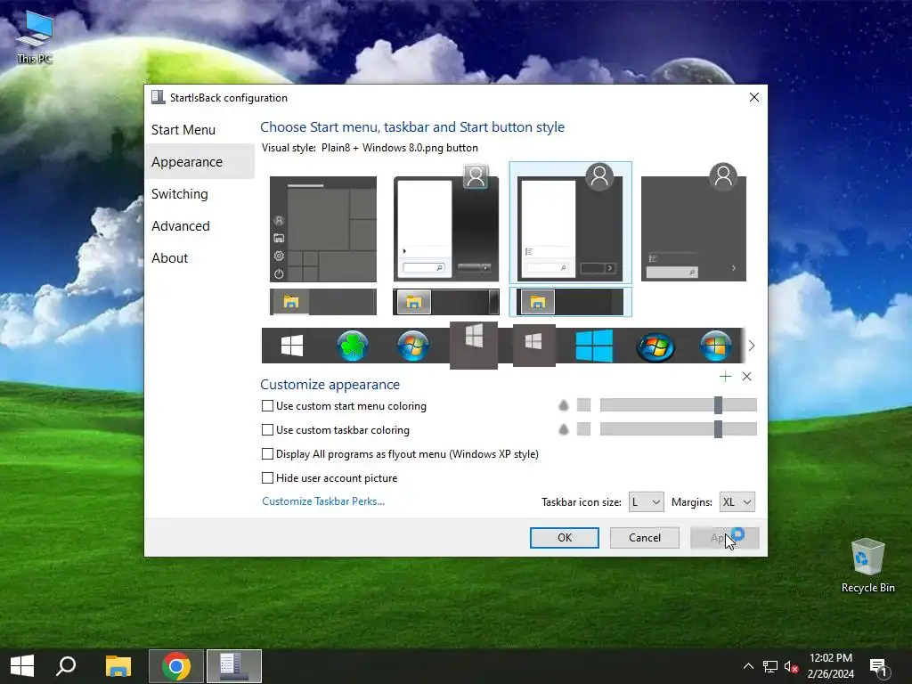Adjust start menu opacity slider
The height and width of the screenshot is (684, 912).
tap(678, 405)
